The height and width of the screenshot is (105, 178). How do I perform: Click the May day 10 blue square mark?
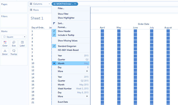click(119, 63)
